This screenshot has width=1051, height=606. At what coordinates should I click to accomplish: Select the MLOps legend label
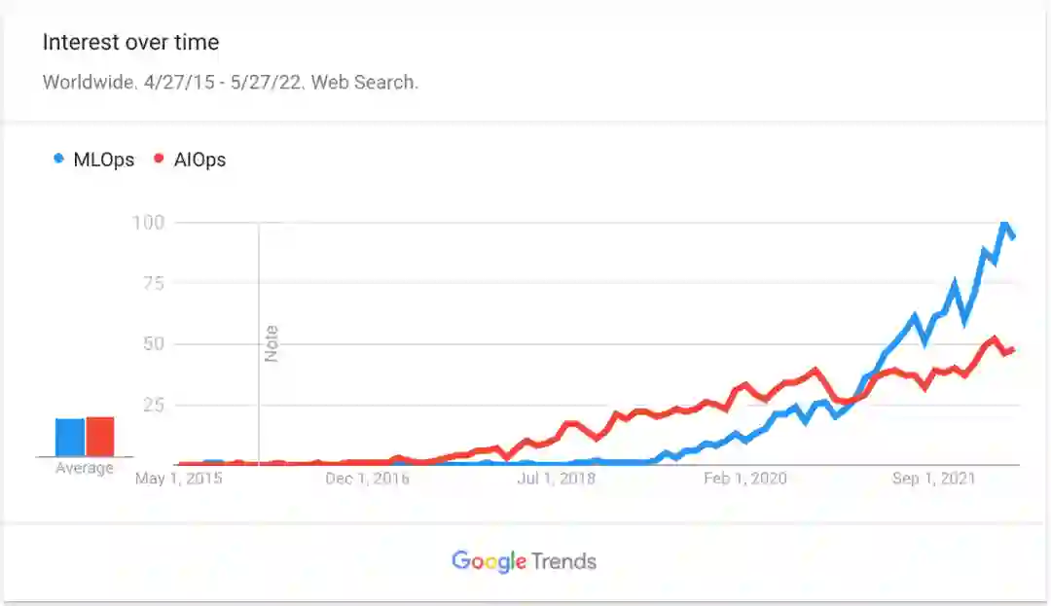(104, 160)
